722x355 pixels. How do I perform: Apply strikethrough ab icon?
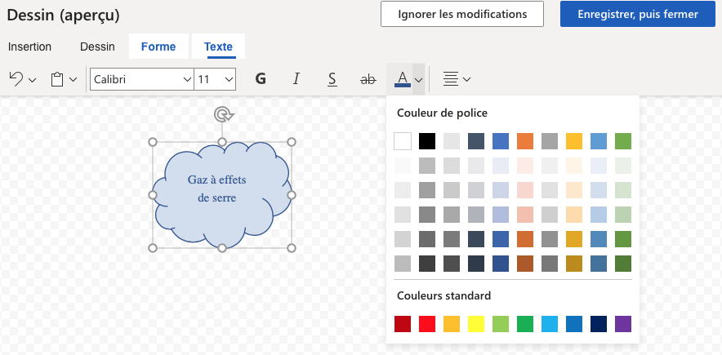point(368,79)
